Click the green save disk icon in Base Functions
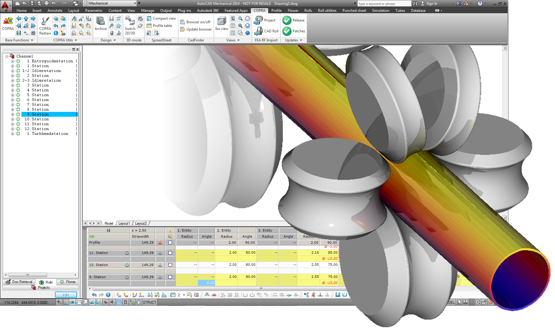555x332 pixels. [19, 33]
